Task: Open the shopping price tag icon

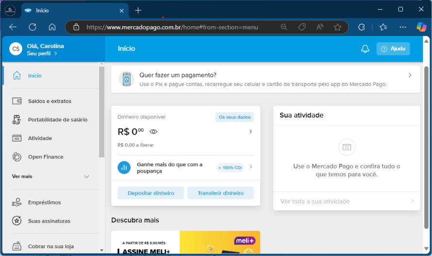Action: click(302, 27)
